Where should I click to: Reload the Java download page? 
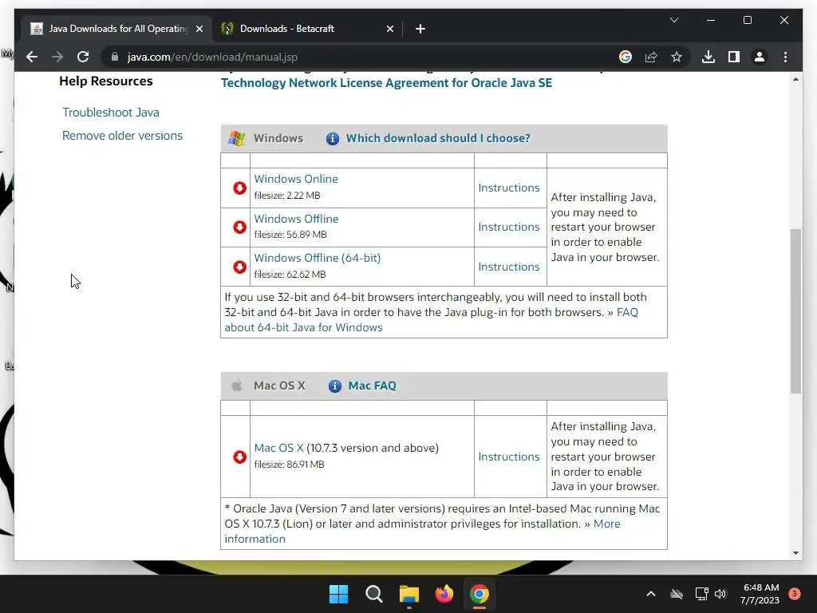83,57
